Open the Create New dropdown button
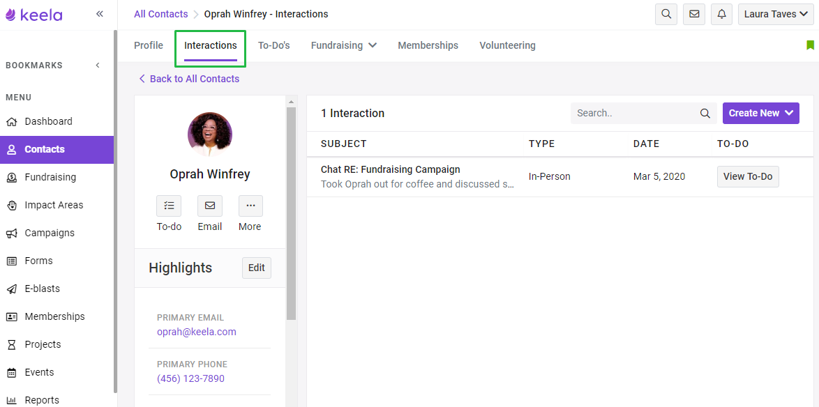 pyautogui.click(x=761, y=113)
